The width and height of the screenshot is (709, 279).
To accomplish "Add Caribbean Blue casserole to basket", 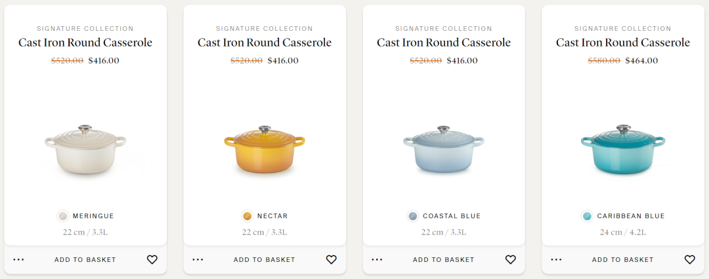I will [623, 260].
